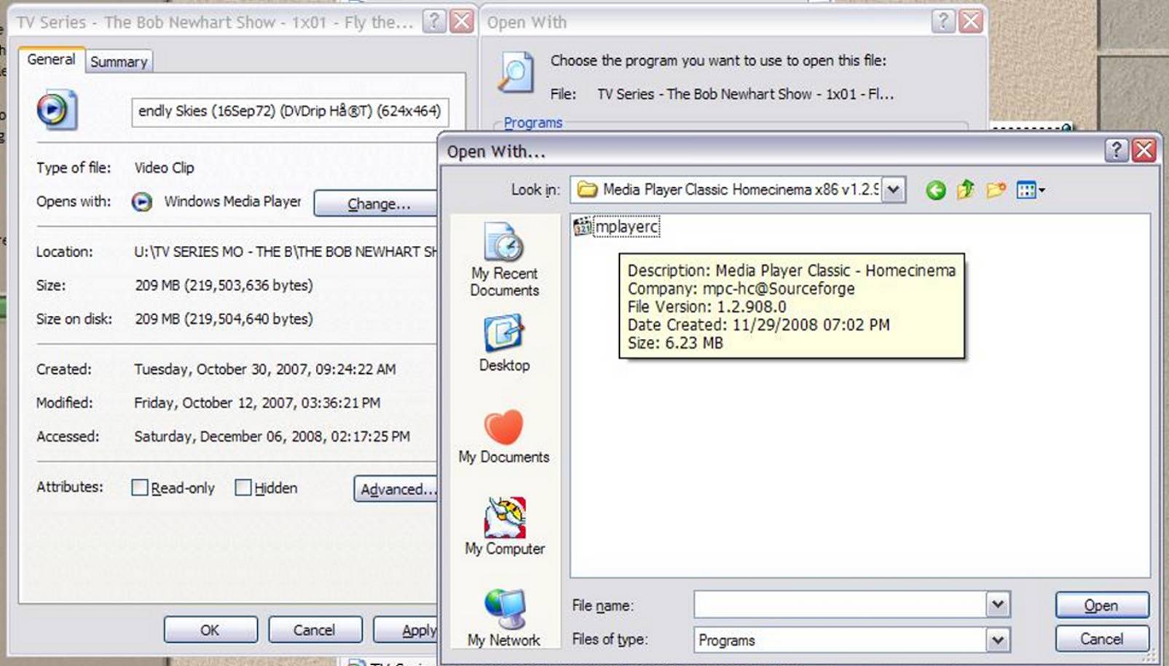Select the mplayerc program file

(616, 227)
